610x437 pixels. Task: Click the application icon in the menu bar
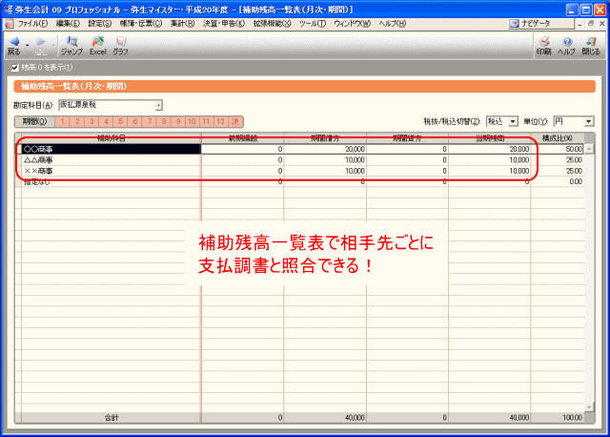click(x=9, y=24)
